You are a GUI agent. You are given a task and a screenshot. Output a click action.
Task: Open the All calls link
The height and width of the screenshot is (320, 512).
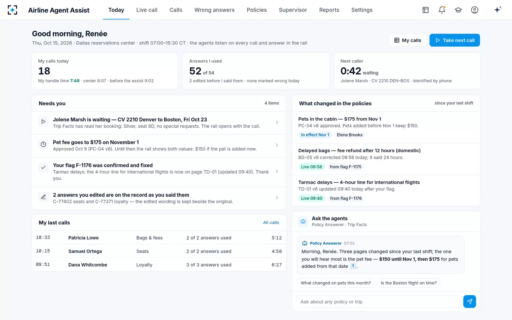point(271,223)
